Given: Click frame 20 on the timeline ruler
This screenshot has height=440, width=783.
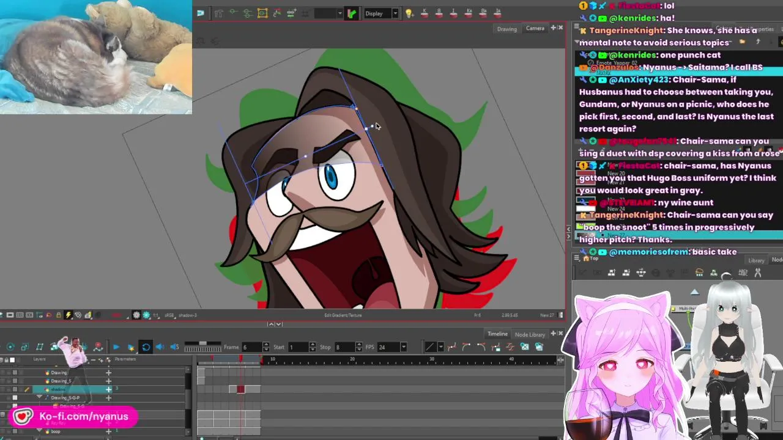Looking at the screenshot, I should [x=352, y=359].
